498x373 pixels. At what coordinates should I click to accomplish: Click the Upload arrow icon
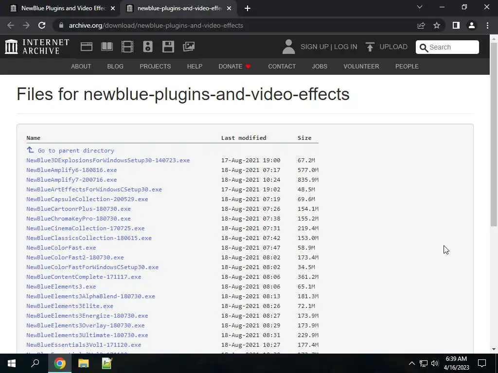(370, 47)
